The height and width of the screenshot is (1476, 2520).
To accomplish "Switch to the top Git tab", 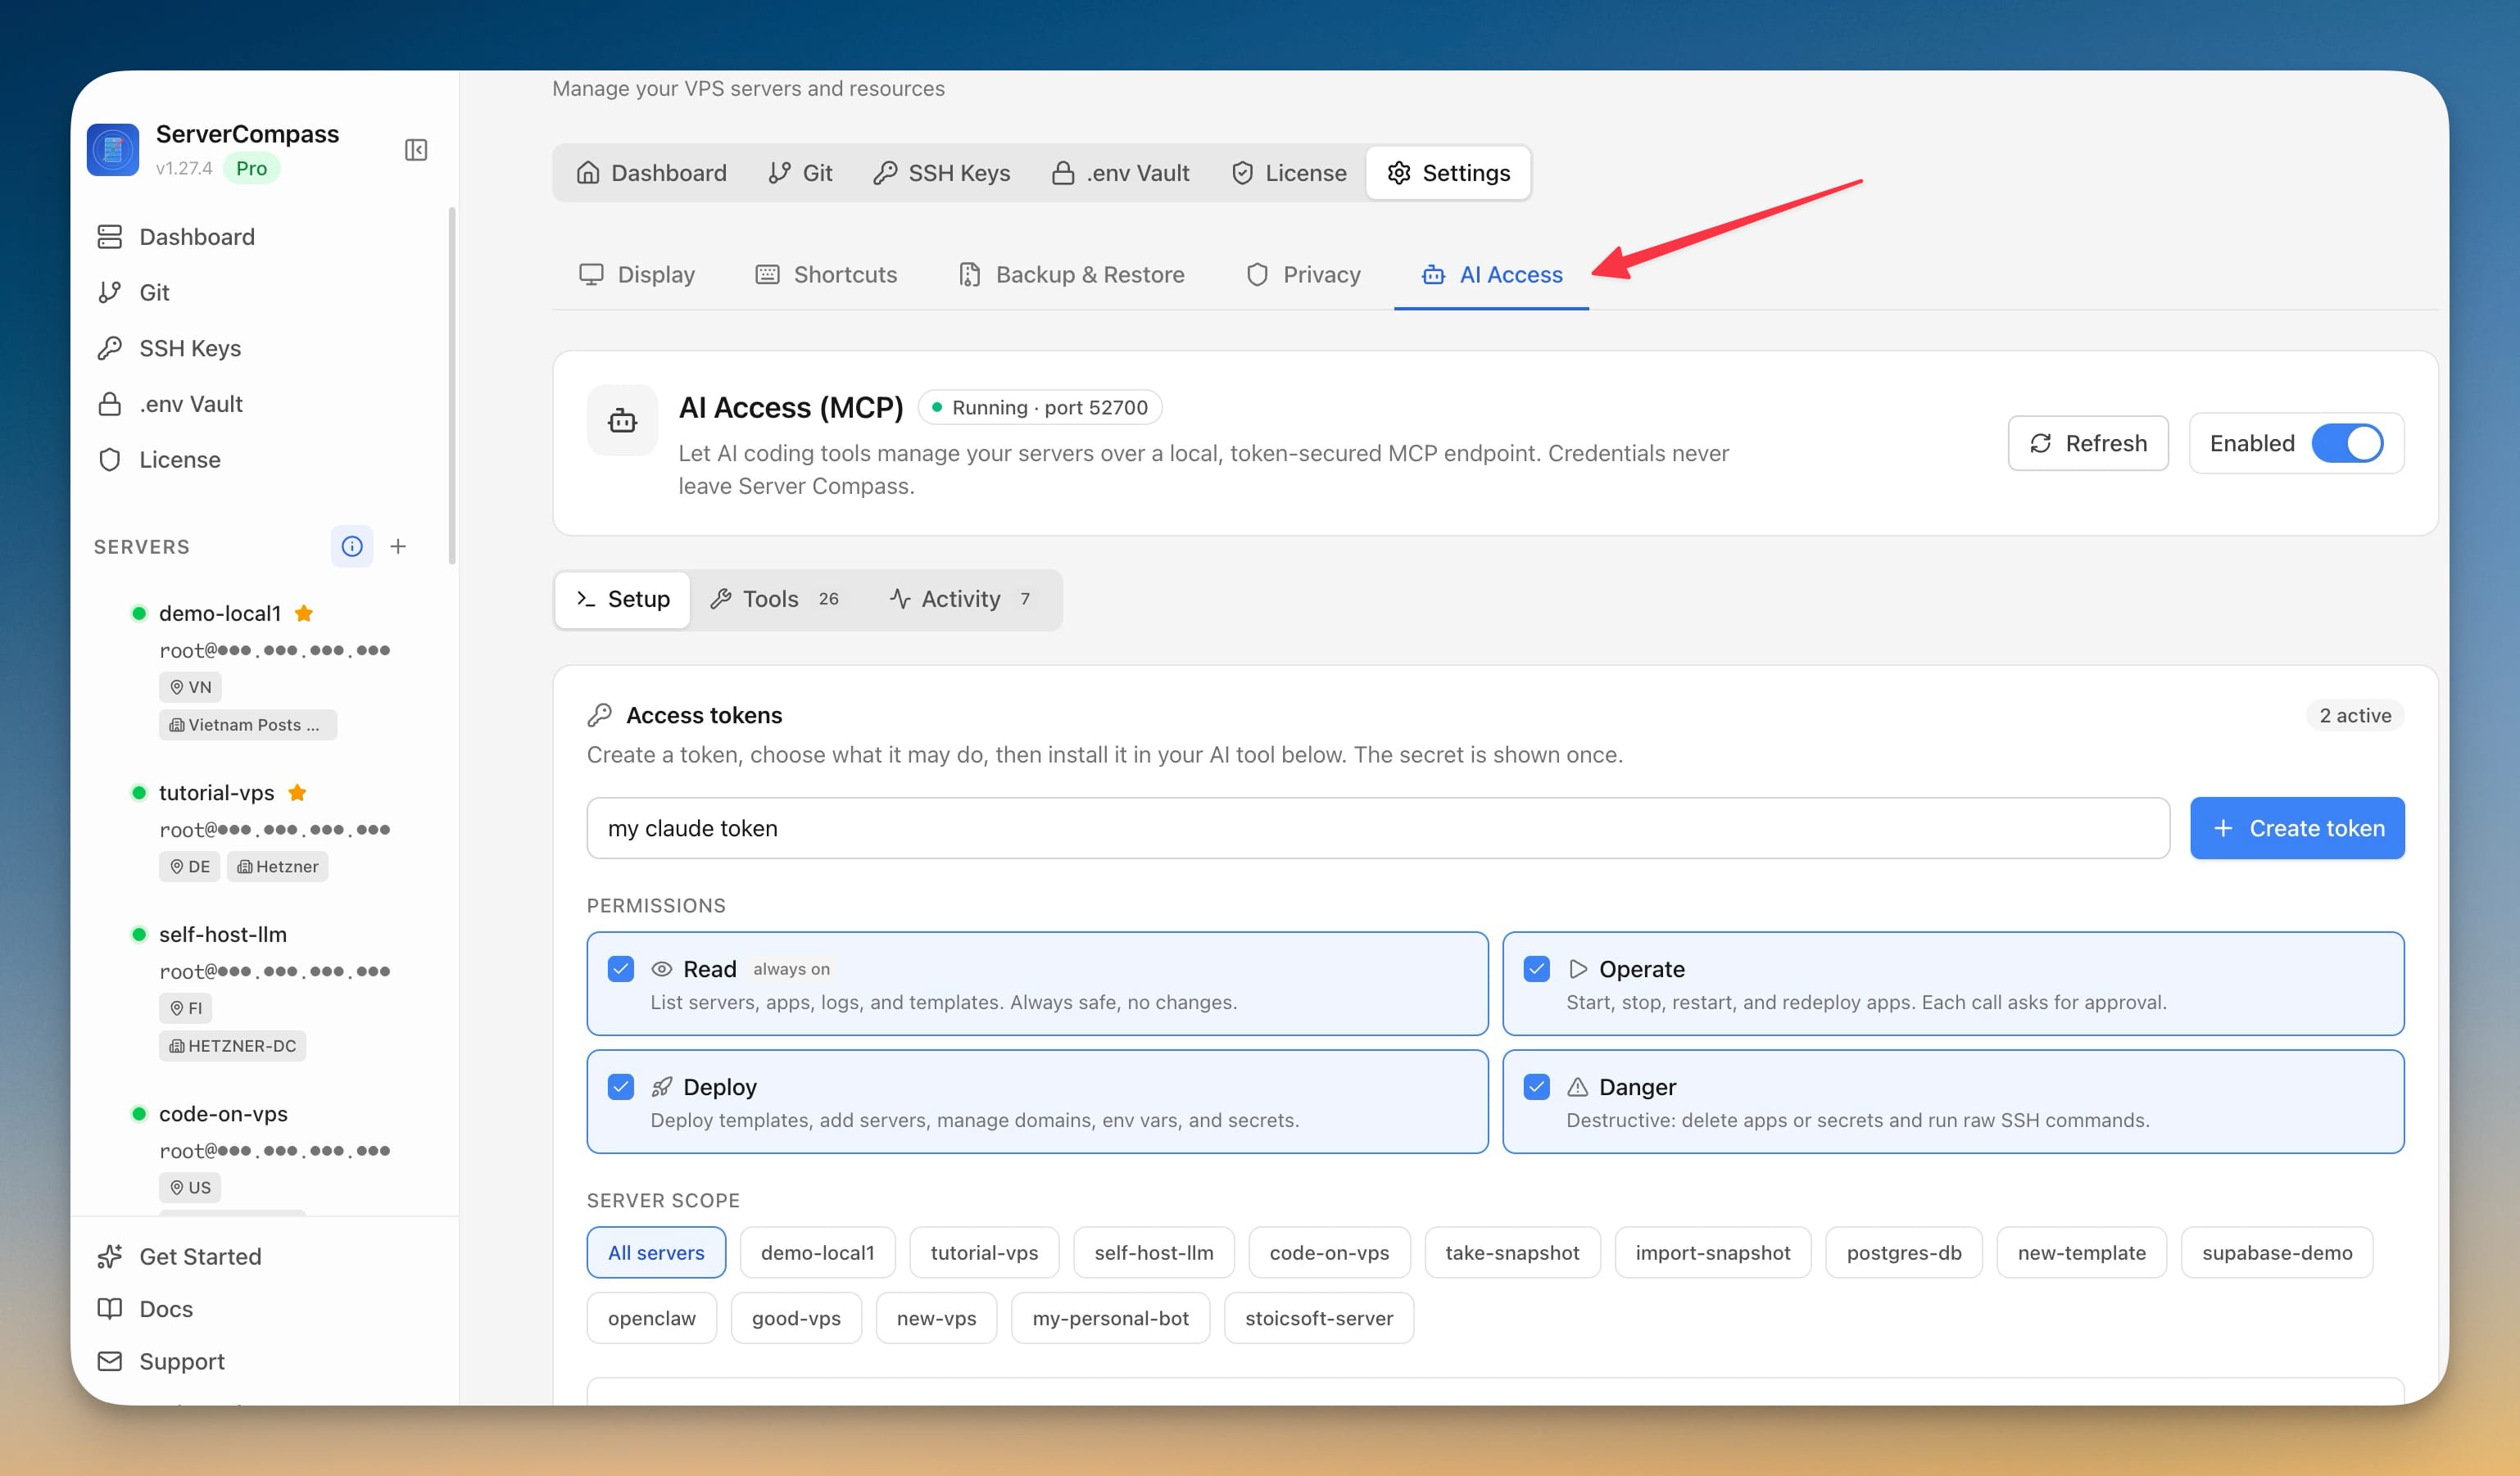I will pyautogui.click(x=800, y=173).
